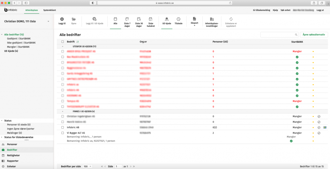Switch to the Arbeidsplass tab

32,10
